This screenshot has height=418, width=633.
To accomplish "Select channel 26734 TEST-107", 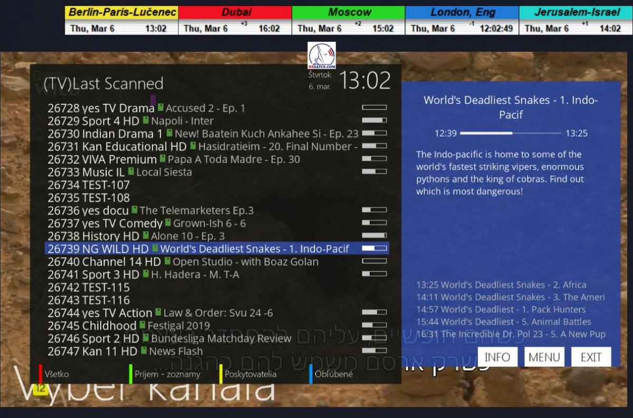I will point(89,185).
